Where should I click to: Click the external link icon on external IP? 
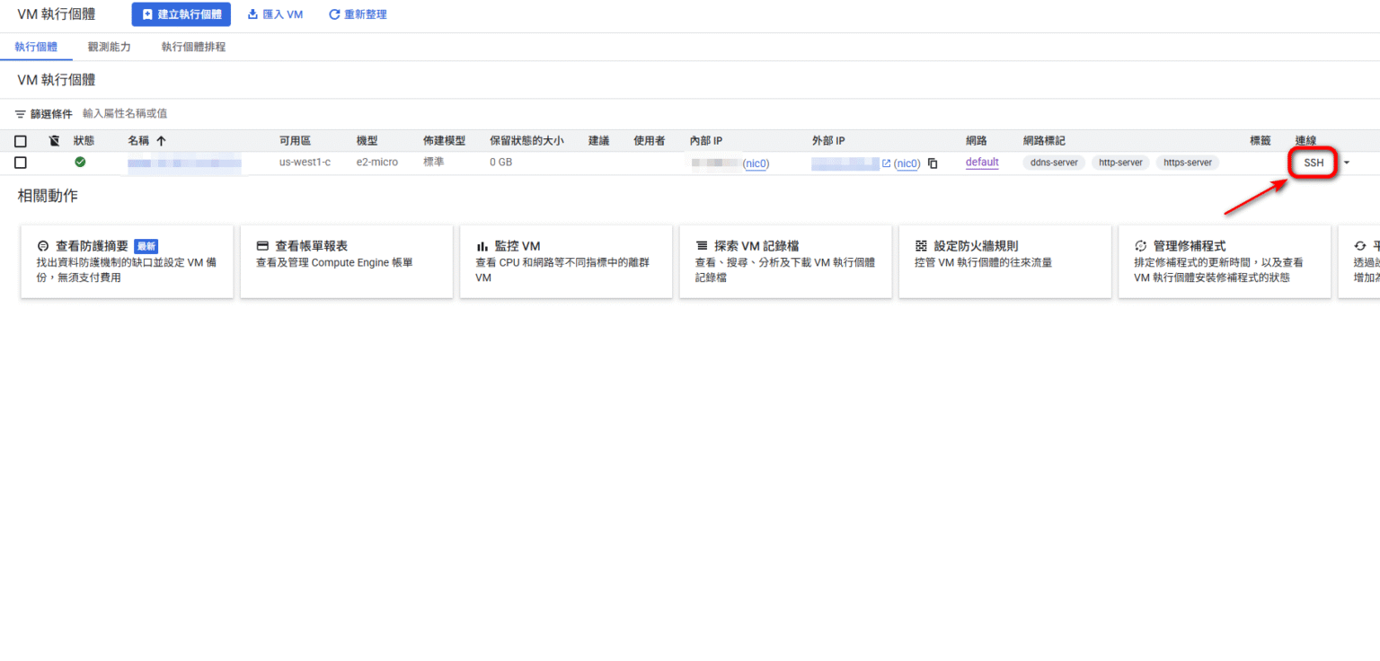[x=887, y=163]
